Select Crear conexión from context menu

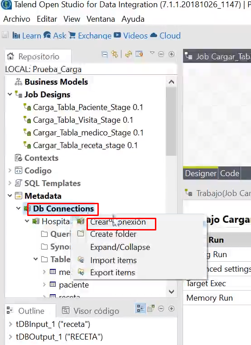click(118, 222)
